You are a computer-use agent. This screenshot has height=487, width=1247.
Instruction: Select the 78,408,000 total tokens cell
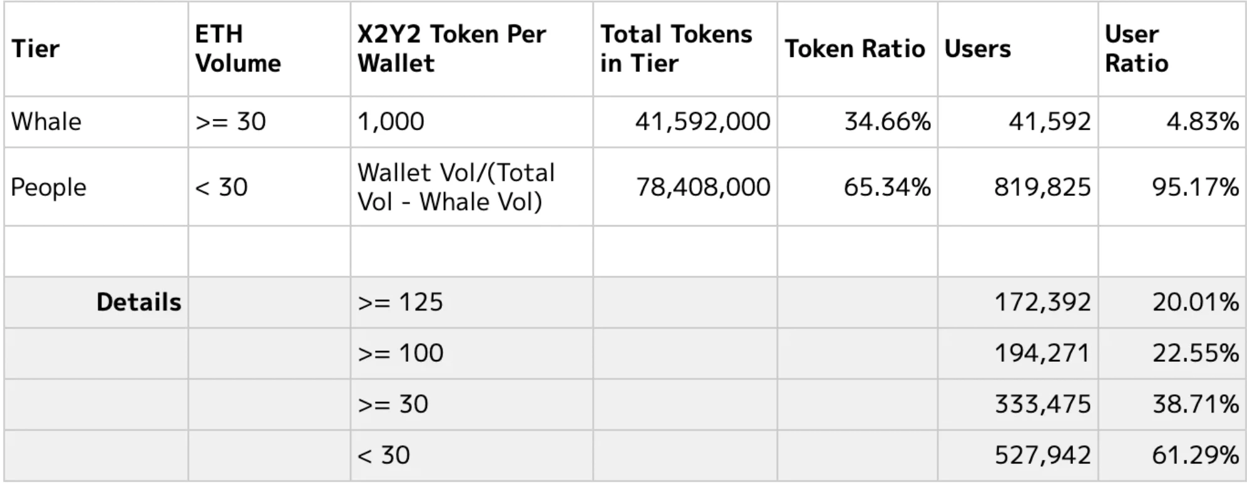(x=703, y=187)
